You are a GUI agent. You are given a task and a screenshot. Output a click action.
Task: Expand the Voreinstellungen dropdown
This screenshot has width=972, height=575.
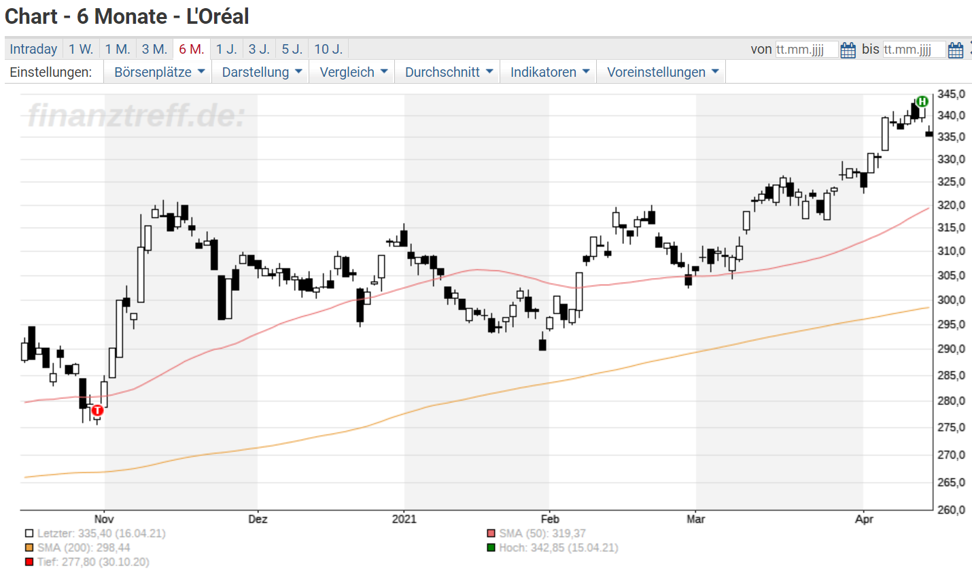pyautogui.click(x=662, y=72)
